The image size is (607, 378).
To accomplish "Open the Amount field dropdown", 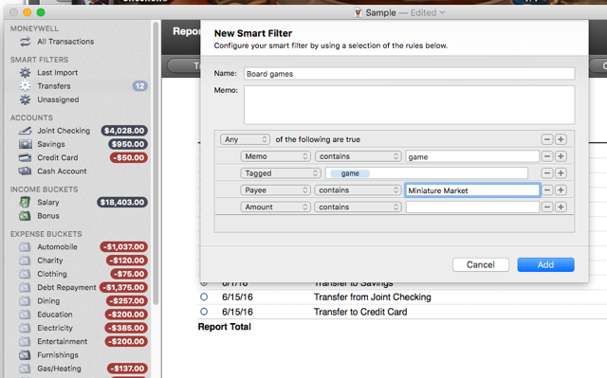I will 275,207.
